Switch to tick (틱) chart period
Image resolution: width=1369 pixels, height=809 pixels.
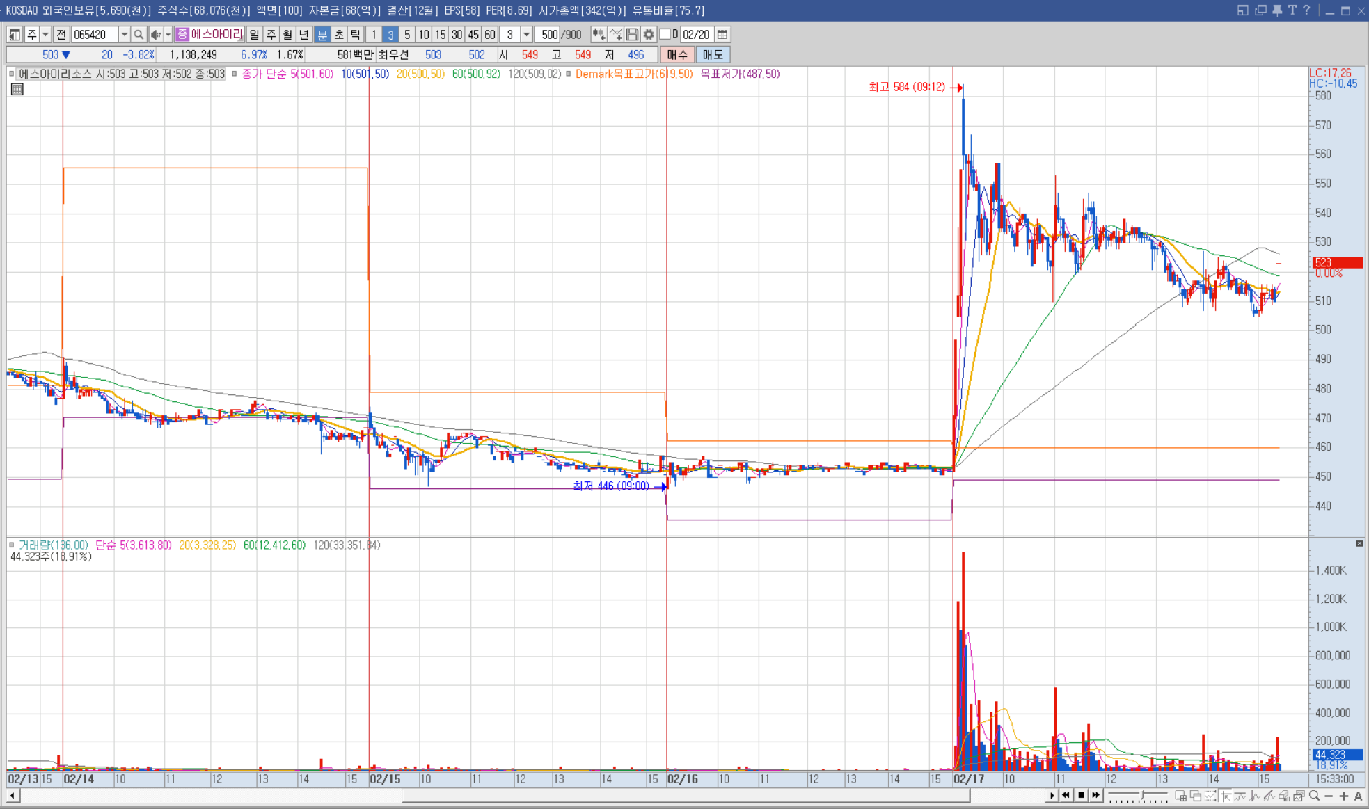[x=356, y=35]
